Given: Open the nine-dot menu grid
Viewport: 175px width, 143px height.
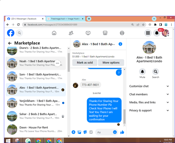Looking at the screenshot, I should pos(148,33).
